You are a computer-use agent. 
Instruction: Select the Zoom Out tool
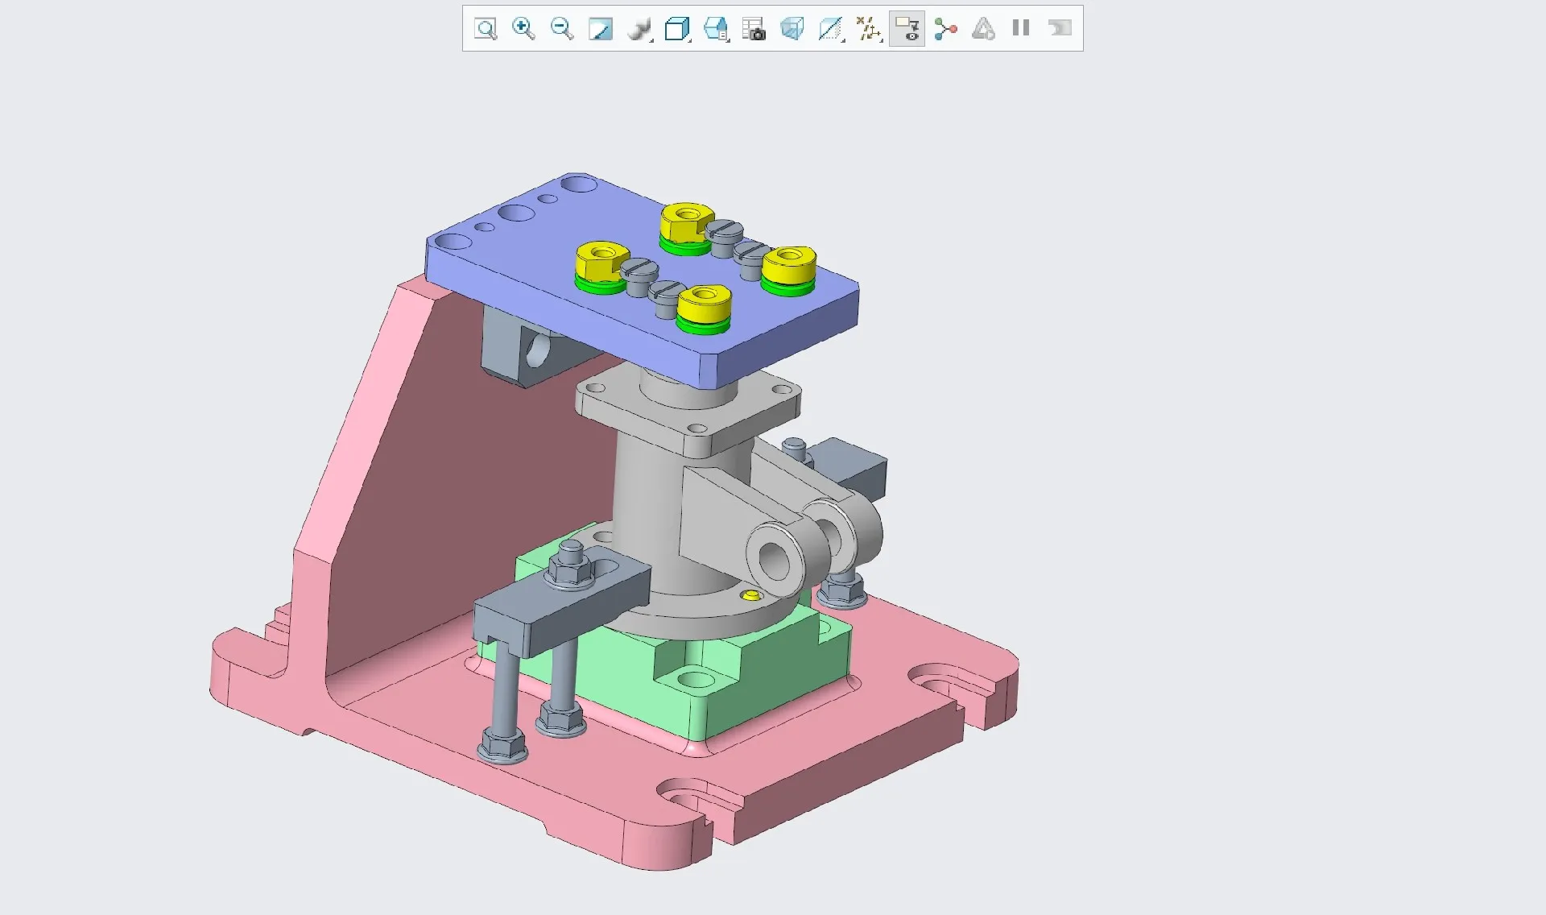pos(562,29)
